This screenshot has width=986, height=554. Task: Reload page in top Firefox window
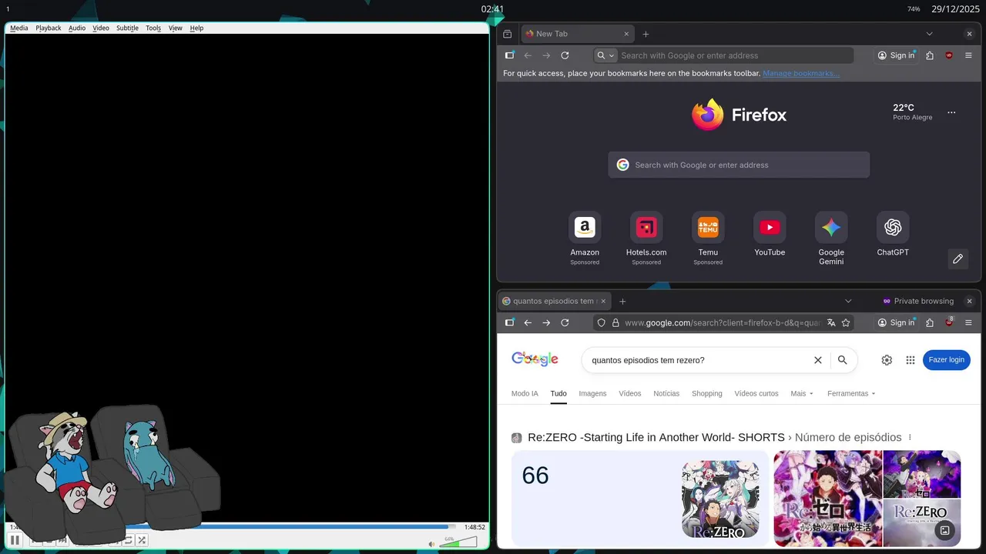(x=565, y=55)
